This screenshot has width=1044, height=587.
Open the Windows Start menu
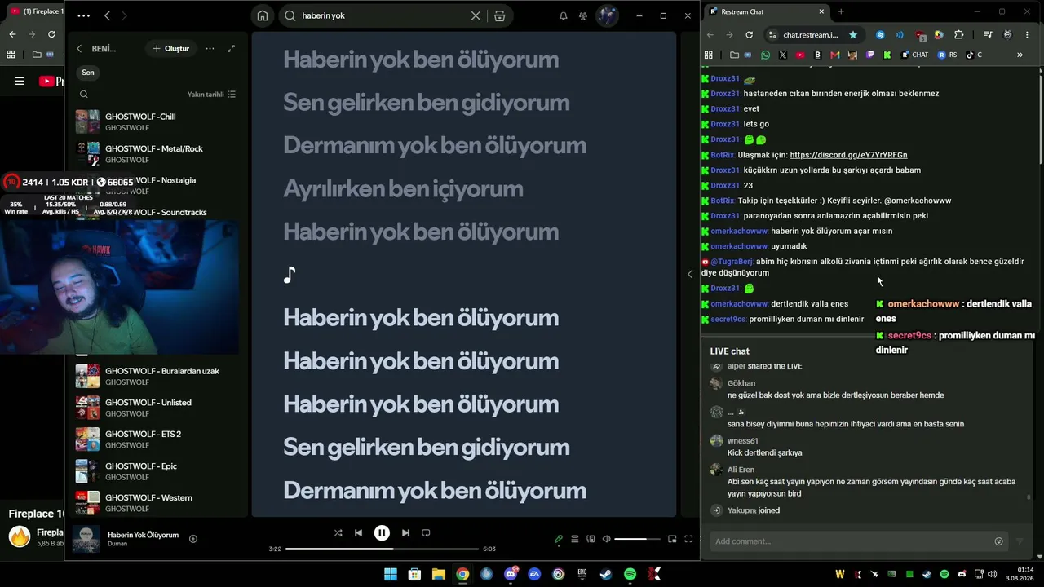click(x=391, y=574)
